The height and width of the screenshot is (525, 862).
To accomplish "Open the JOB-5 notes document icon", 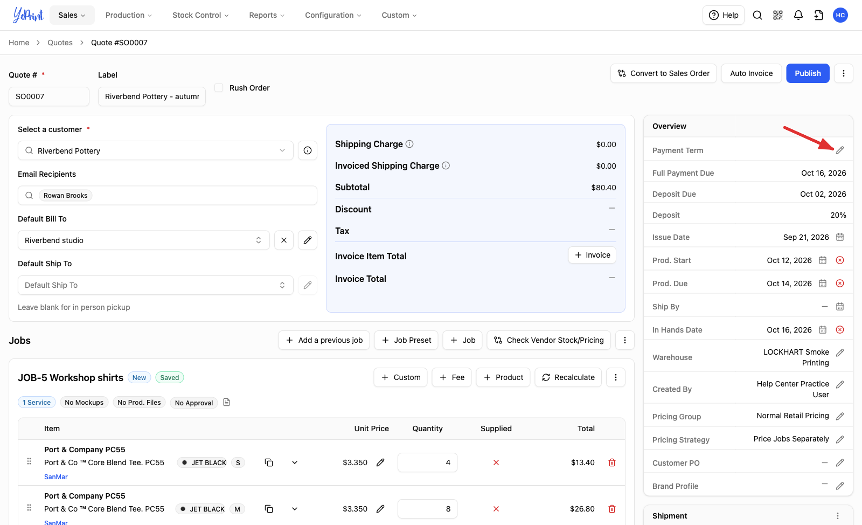I will click(x=227, y=402).
